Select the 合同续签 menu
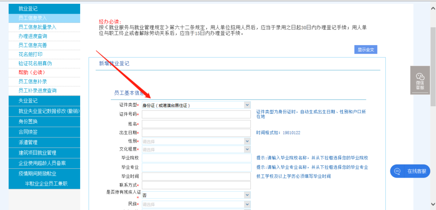 [44, 132]
